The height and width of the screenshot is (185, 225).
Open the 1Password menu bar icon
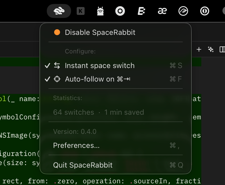(204, 11)
